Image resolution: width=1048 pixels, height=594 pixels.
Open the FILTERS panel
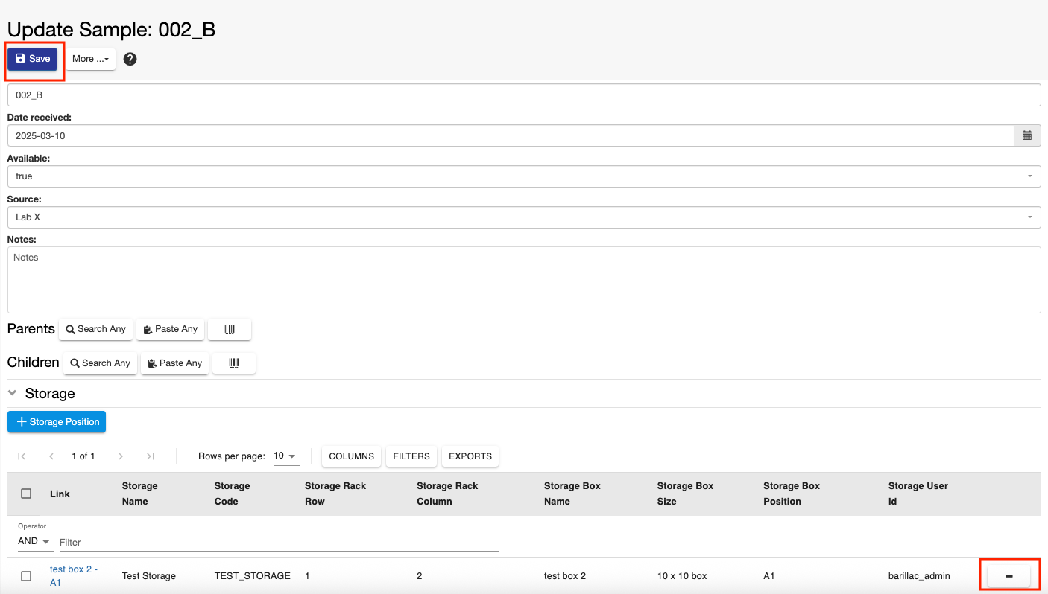point(411,456)
